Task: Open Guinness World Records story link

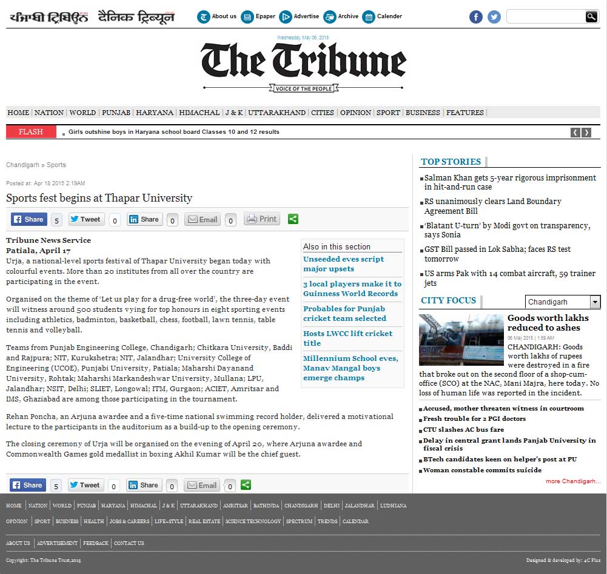Action: [352, 289]
